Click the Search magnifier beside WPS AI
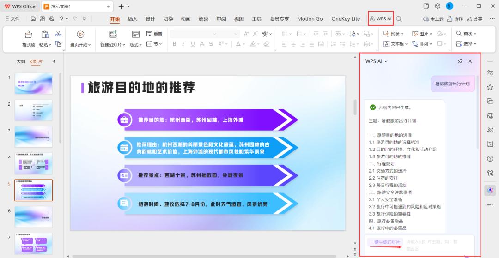499x258 pixels. [399, 19]
